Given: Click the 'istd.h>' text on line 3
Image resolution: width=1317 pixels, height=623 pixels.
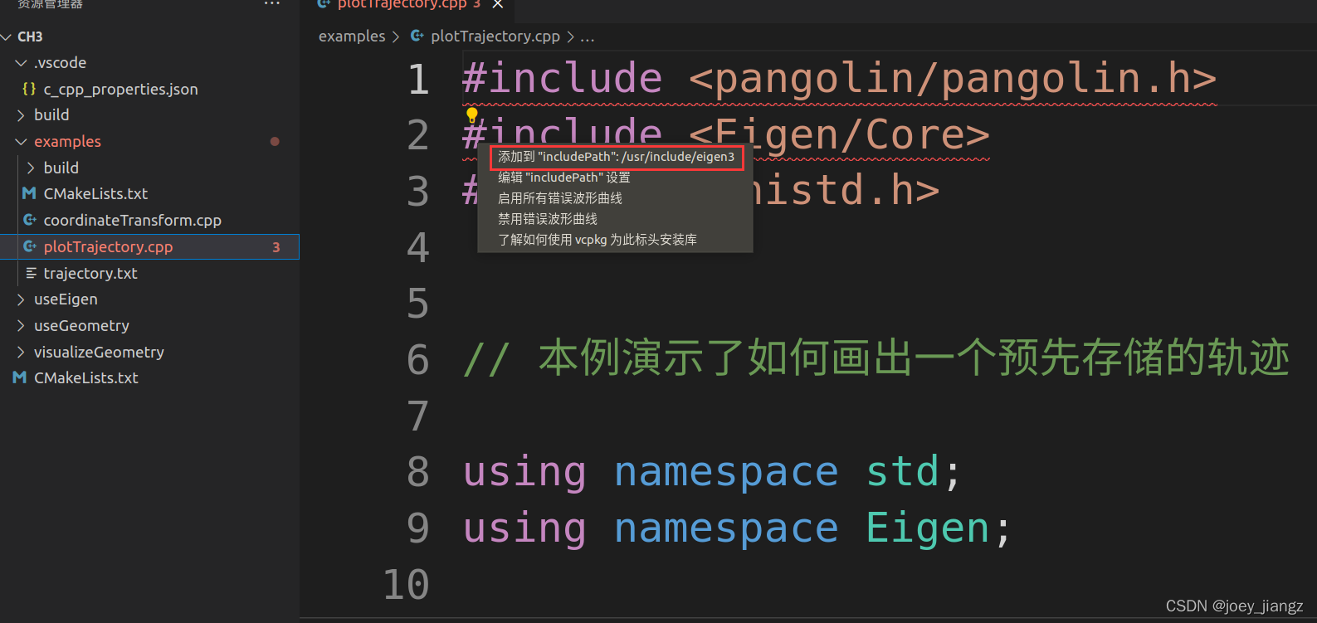Looking at the screenshot, I should 846,191.
